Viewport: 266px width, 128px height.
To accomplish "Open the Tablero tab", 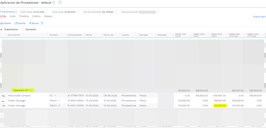I will [48, 16].
